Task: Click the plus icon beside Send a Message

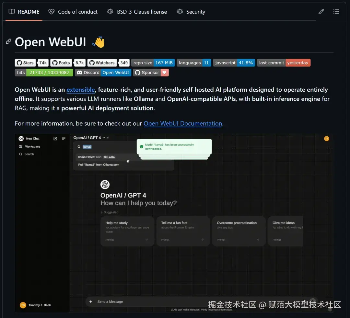Action: pos(91,301)
